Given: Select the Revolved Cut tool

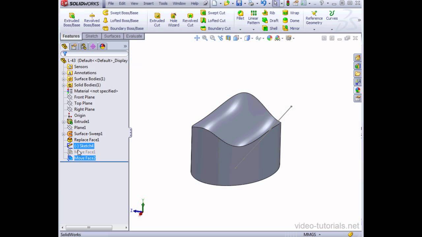Looking at the screenshot, I should 190,20.
